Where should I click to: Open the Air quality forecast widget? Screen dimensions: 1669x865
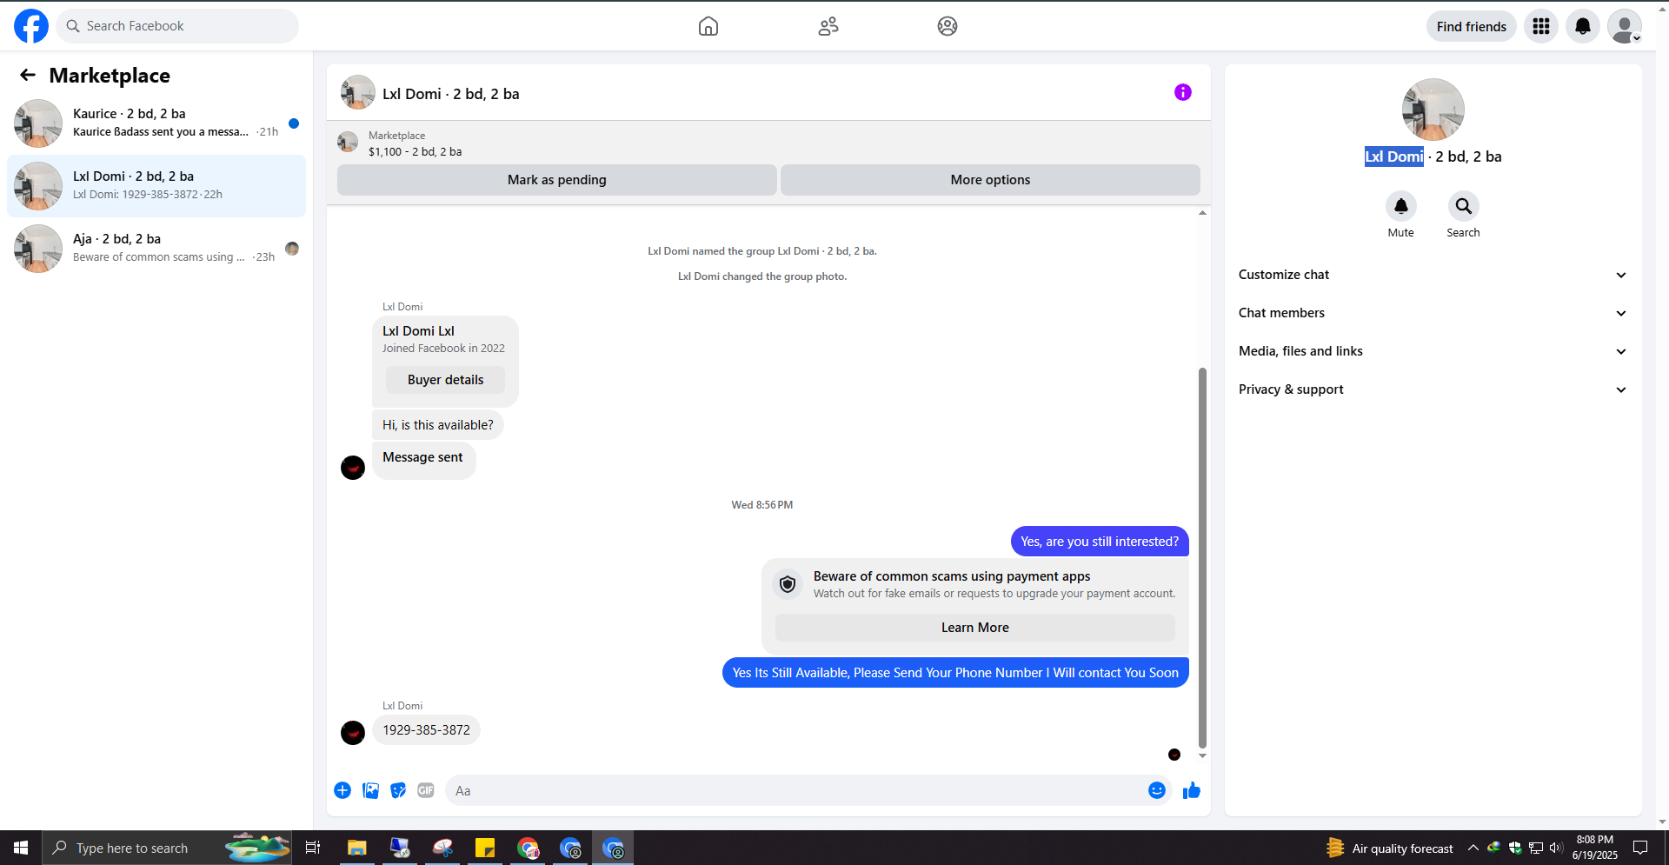point(1390,848)
